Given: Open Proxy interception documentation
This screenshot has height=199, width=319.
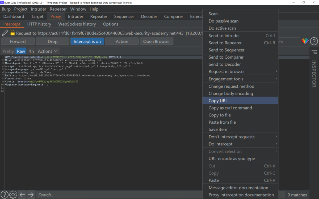Looking at the screenshot, I should click(x=240, y=195).
